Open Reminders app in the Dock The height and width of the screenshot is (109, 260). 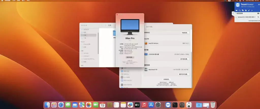[116, 105]
